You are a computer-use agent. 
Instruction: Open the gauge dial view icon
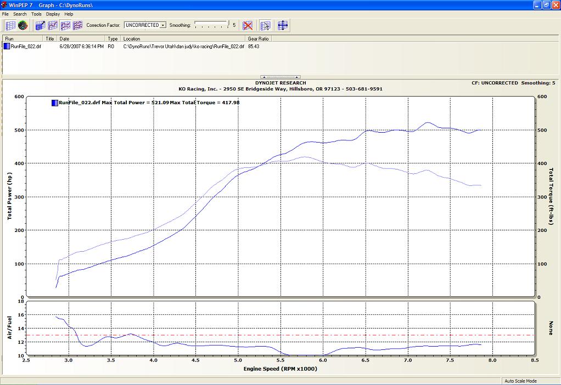click(23, 25)
